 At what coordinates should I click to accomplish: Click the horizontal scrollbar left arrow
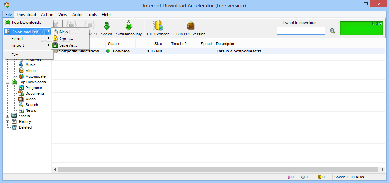tap(55, 170)
